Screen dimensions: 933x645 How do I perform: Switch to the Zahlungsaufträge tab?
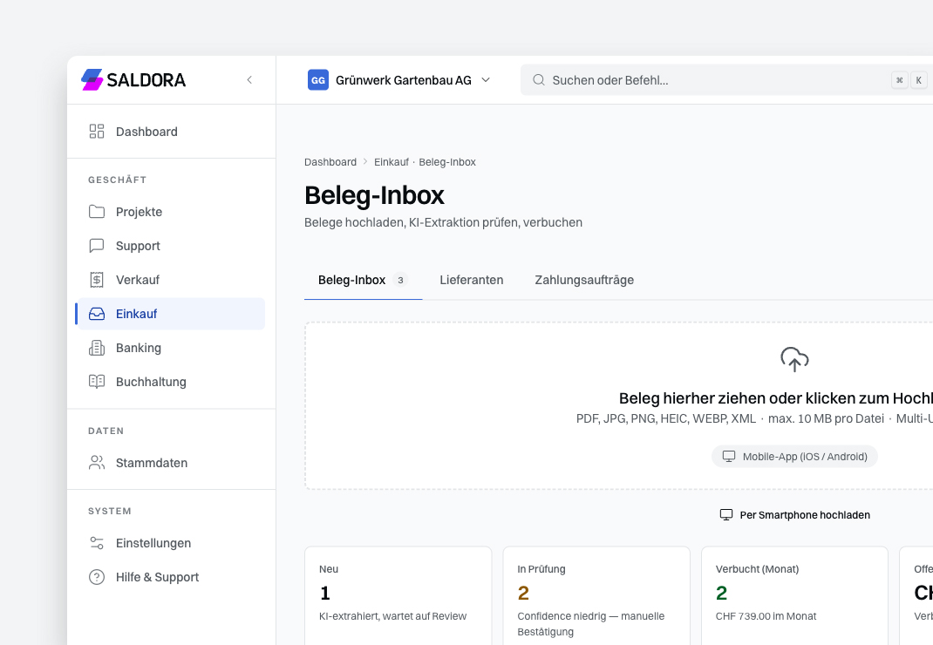pyautogui.click(x=584, y=281)
